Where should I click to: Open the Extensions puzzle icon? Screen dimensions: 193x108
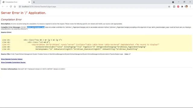click(x=182, y=7)
